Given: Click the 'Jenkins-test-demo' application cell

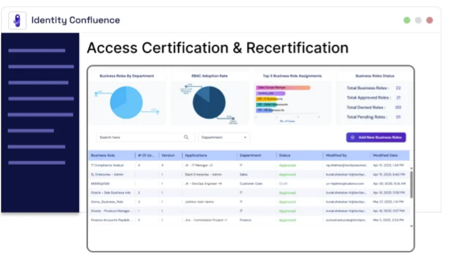Looking at the screenshot, I should (x=200, y=202).
